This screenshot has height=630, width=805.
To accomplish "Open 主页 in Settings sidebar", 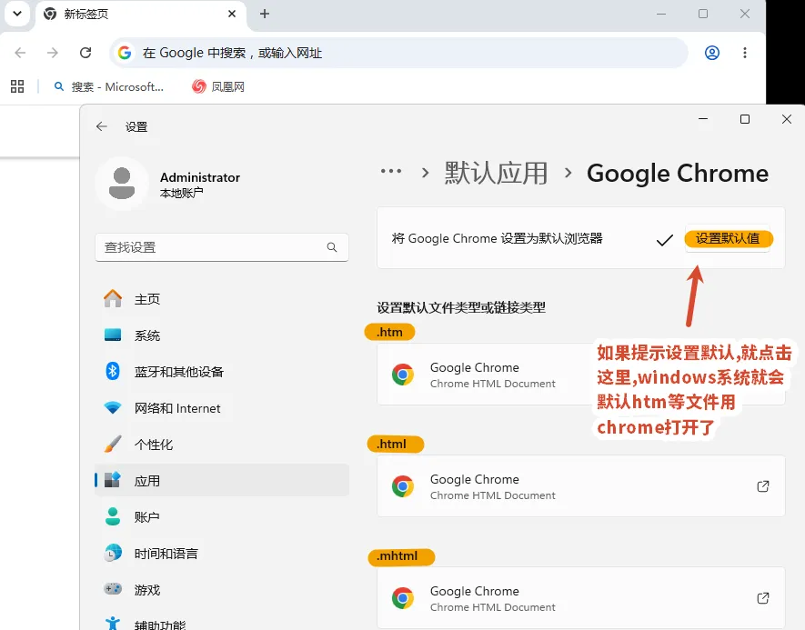I will pos(222,298).
